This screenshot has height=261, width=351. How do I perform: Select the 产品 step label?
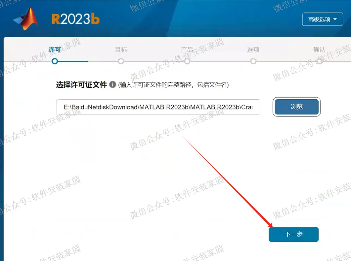[x=187, y=49]
